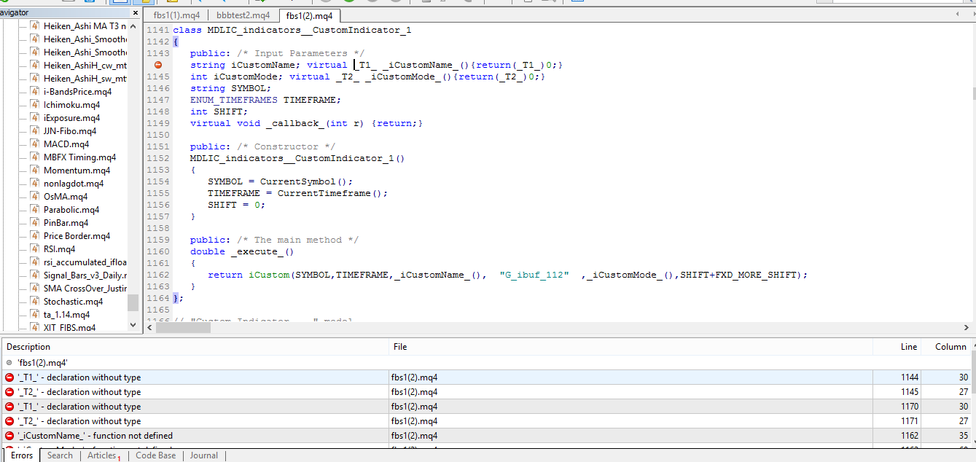
Task: Click the editor vertical scrollbar thumb
Action: (973, 93)
